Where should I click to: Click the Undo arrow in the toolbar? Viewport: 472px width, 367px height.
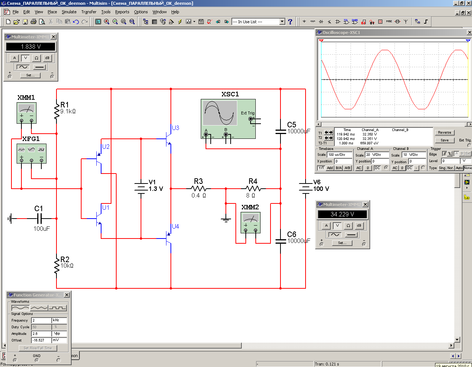pos(76,22)
